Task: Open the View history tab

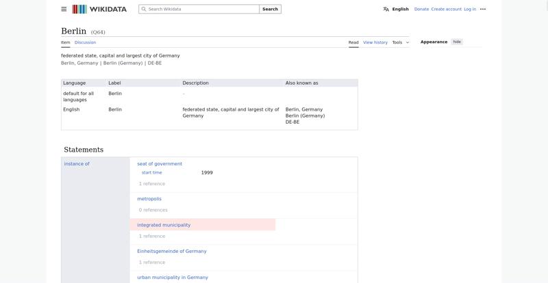Action: (x=375, y=42)
